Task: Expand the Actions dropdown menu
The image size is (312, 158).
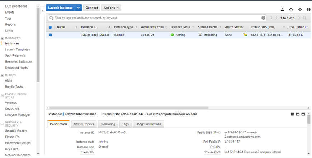Action: [111, 8]
